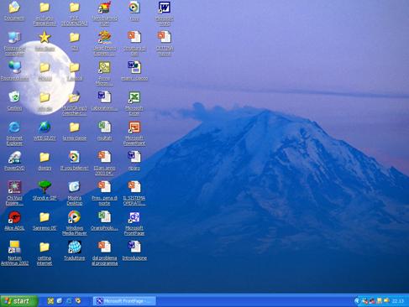Open the Documenti folder icon
Viewport: 409px width, 307px height.
14,8
